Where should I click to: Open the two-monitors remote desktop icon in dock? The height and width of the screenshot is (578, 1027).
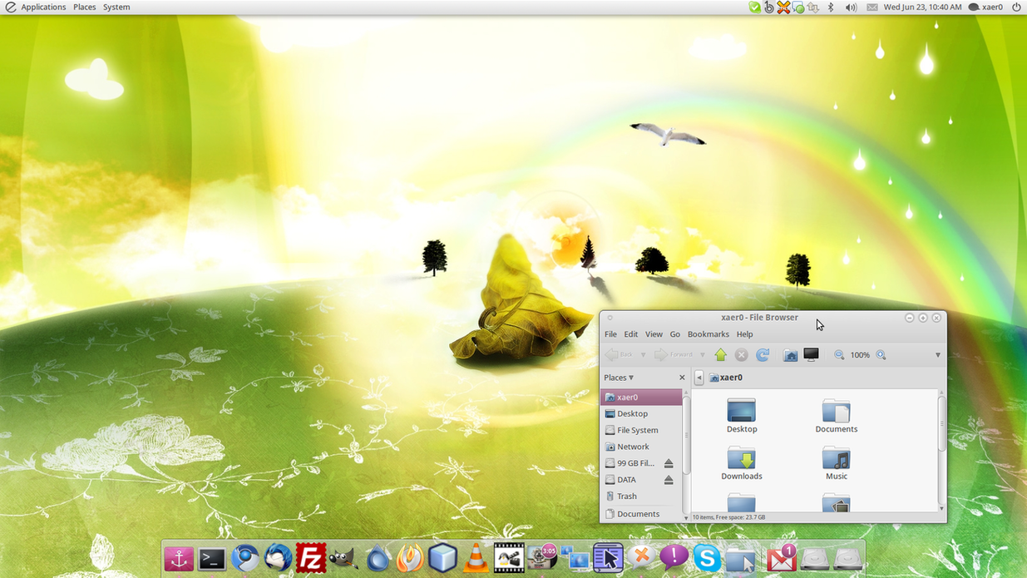click(x=575, y=559)
